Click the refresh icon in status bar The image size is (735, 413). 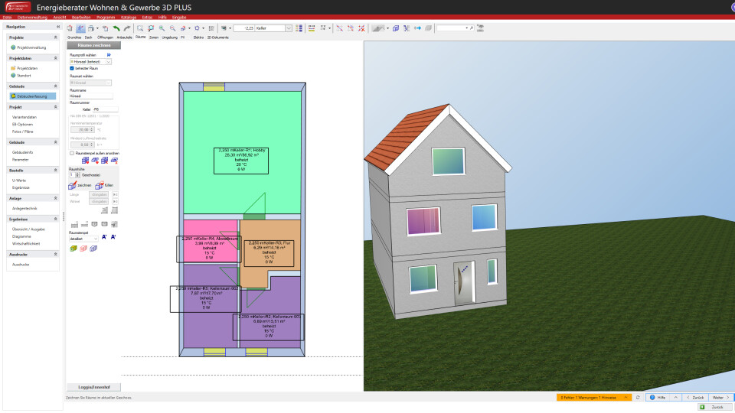click(638, 398)
